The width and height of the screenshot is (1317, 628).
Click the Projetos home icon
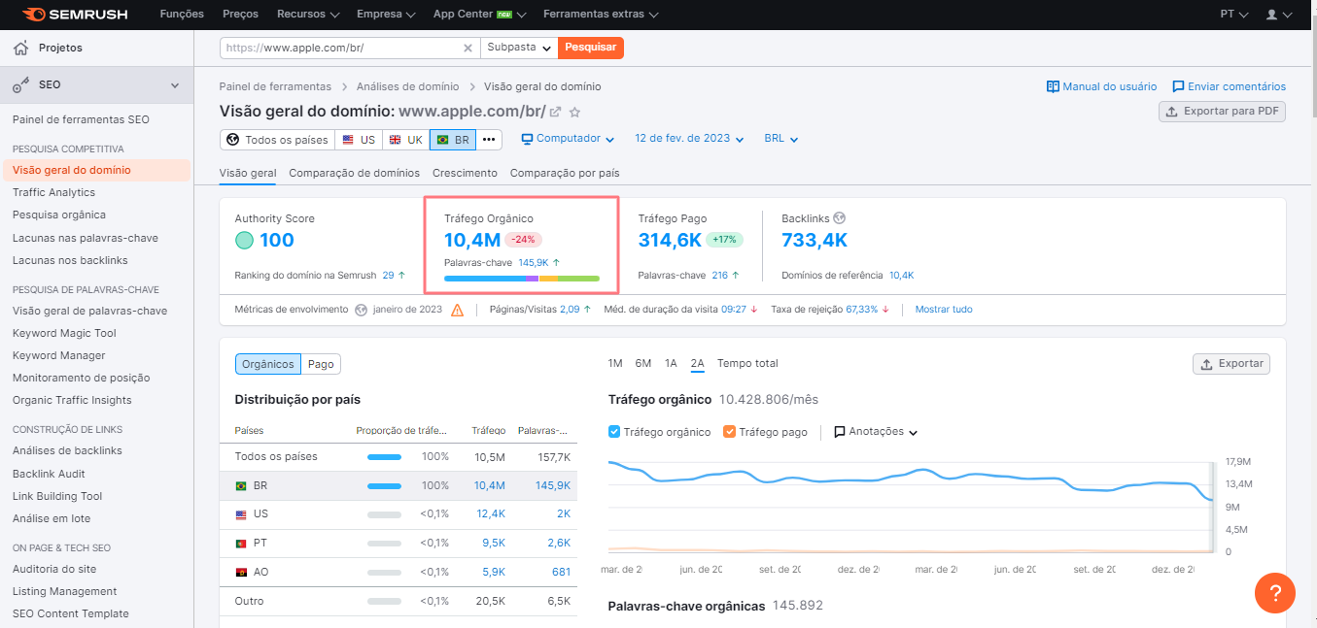[x=21, y=48]
